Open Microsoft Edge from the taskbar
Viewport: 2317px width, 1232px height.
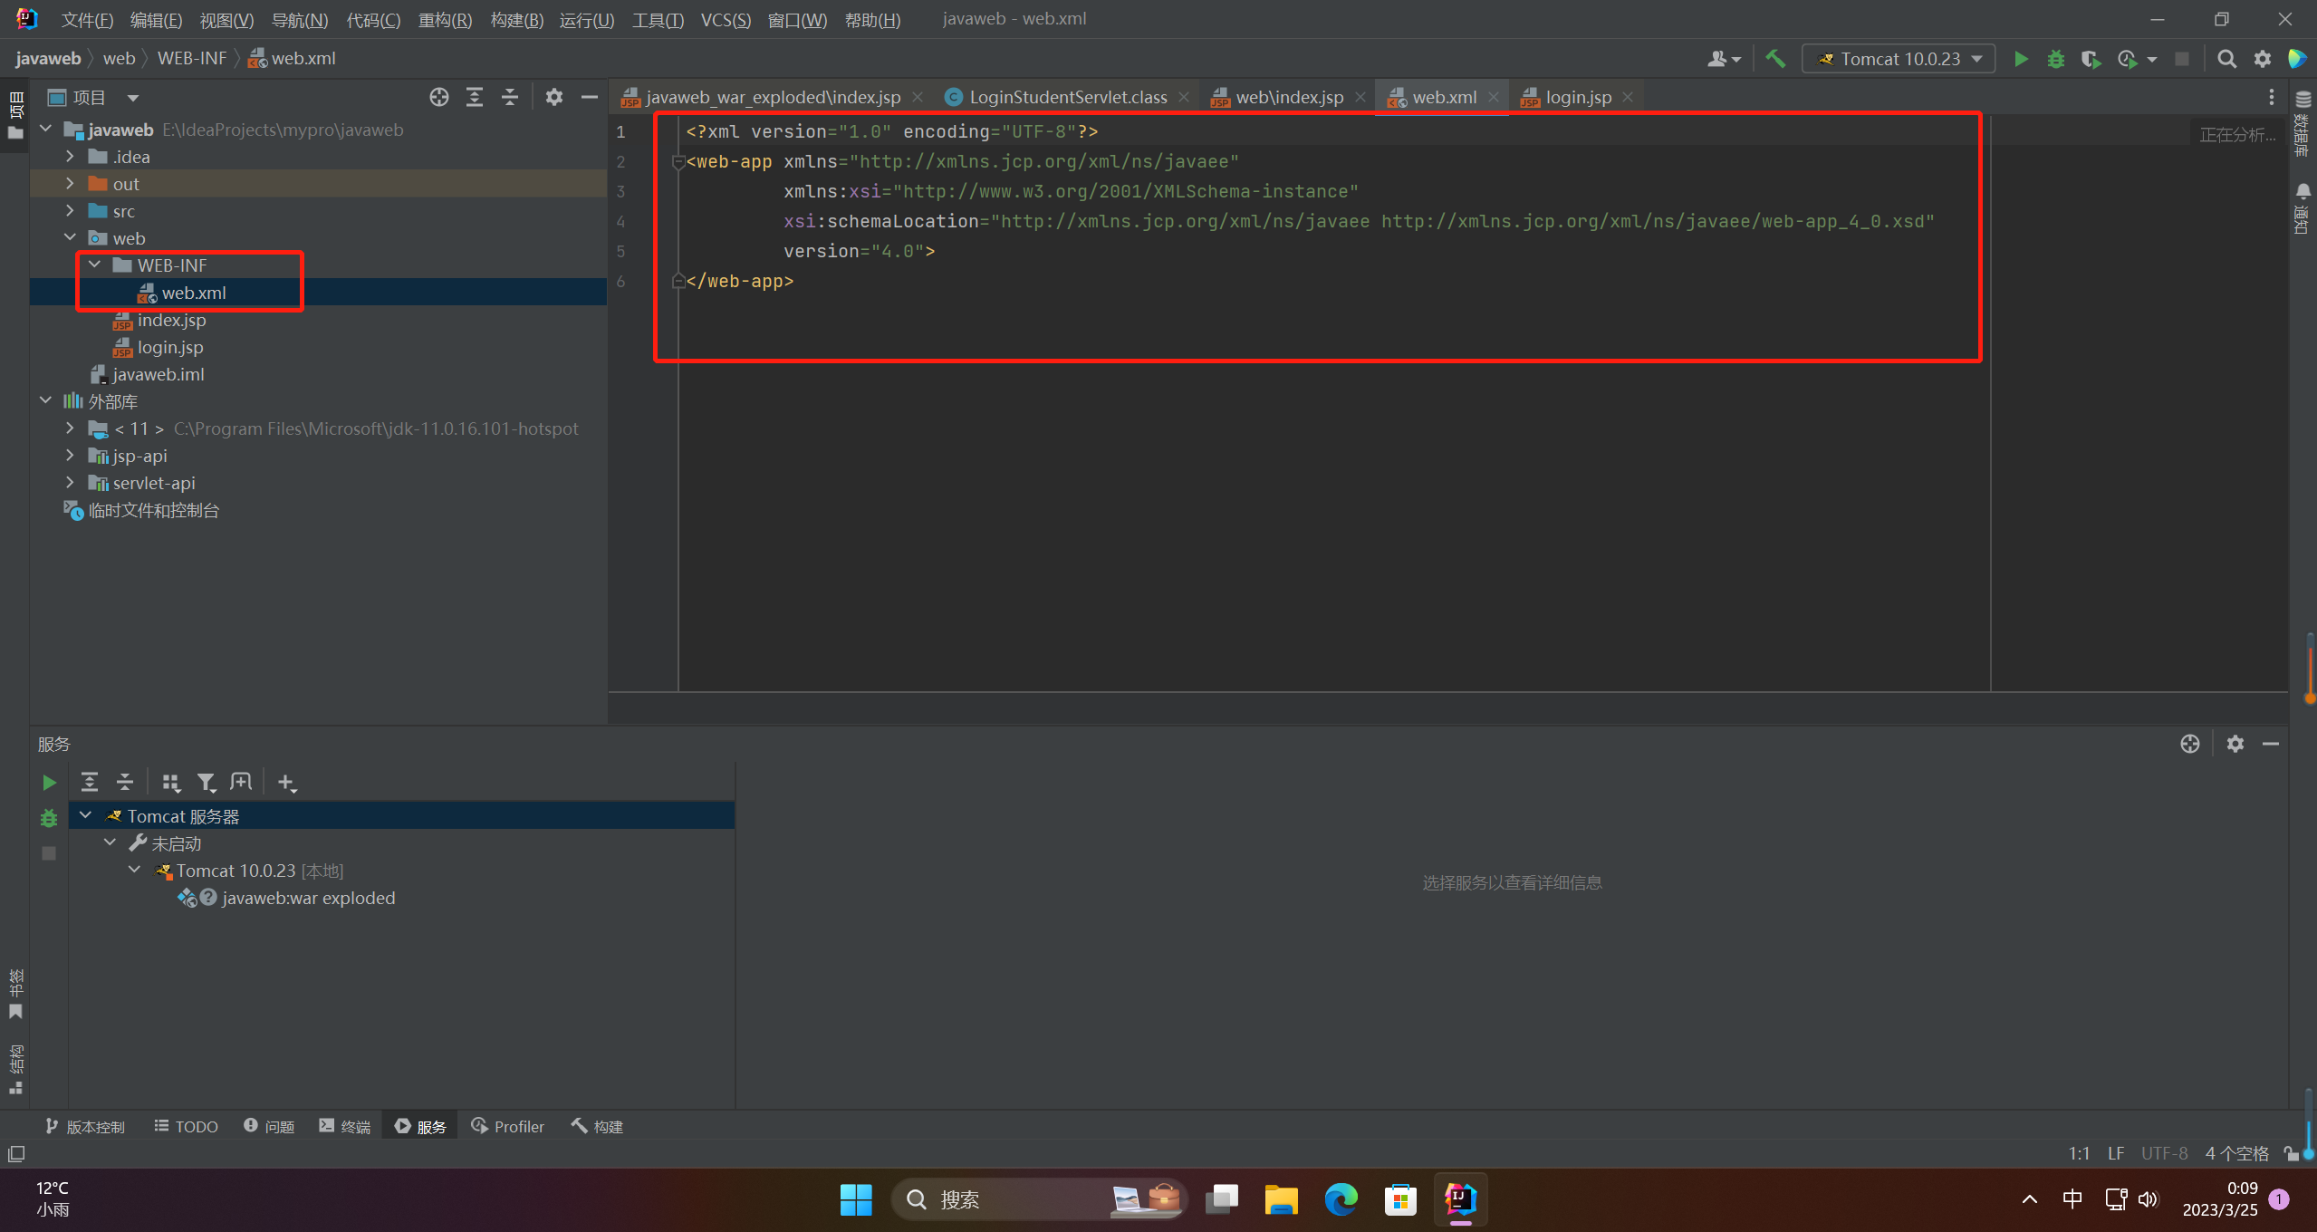click(1341, 1199)
